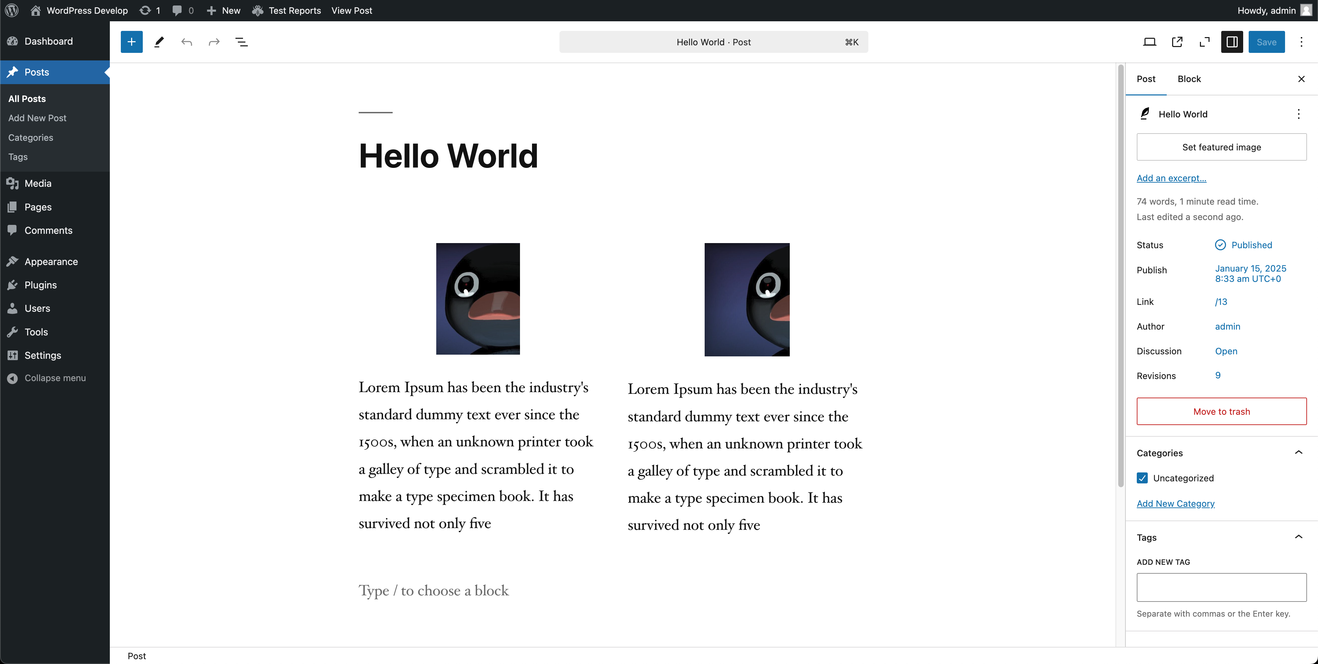Open the Media menu in admin sidebar
The height and width of the screenshot is (664, 1318).
click(x=38, y=183)
